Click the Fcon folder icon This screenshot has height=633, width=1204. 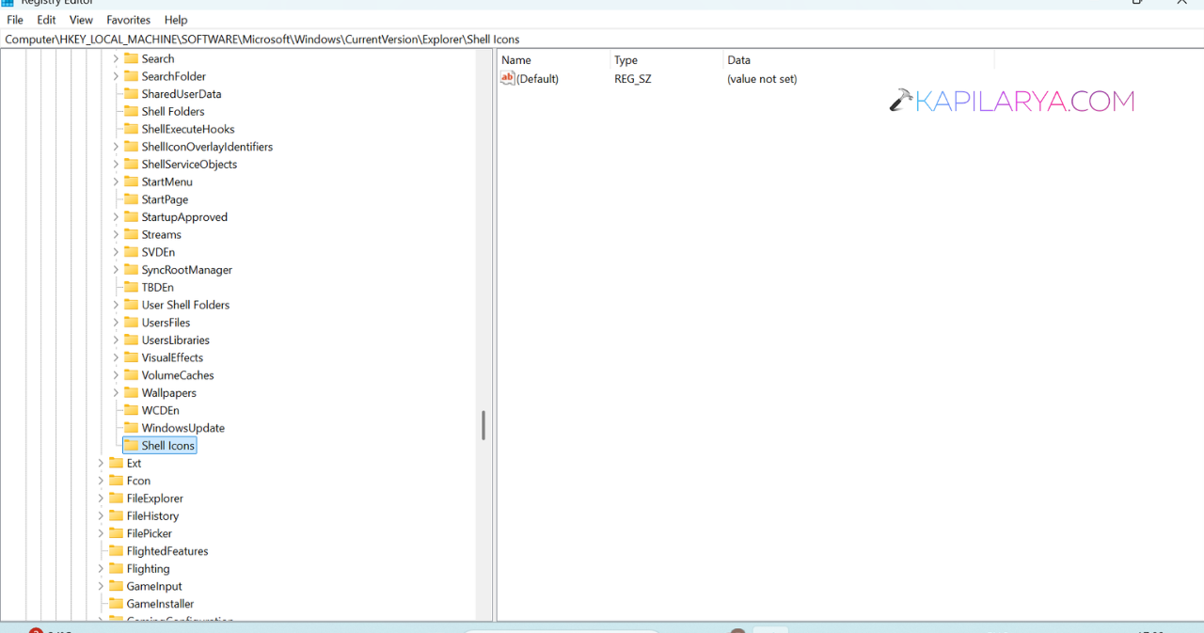[x=117, y=481]
